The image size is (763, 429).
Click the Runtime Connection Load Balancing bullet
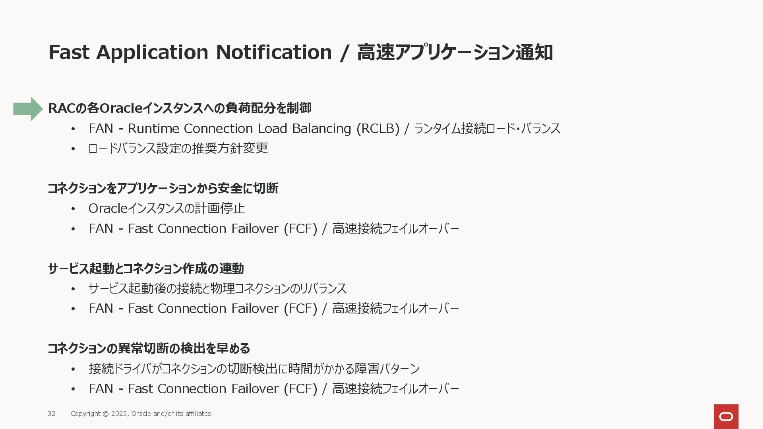324,129
